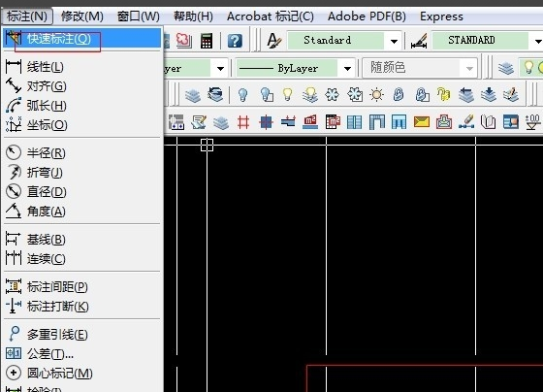This screenshot has height=392, width=543.
Task: Toggle the layer on/off bulb in layer list
Action: 528,67
